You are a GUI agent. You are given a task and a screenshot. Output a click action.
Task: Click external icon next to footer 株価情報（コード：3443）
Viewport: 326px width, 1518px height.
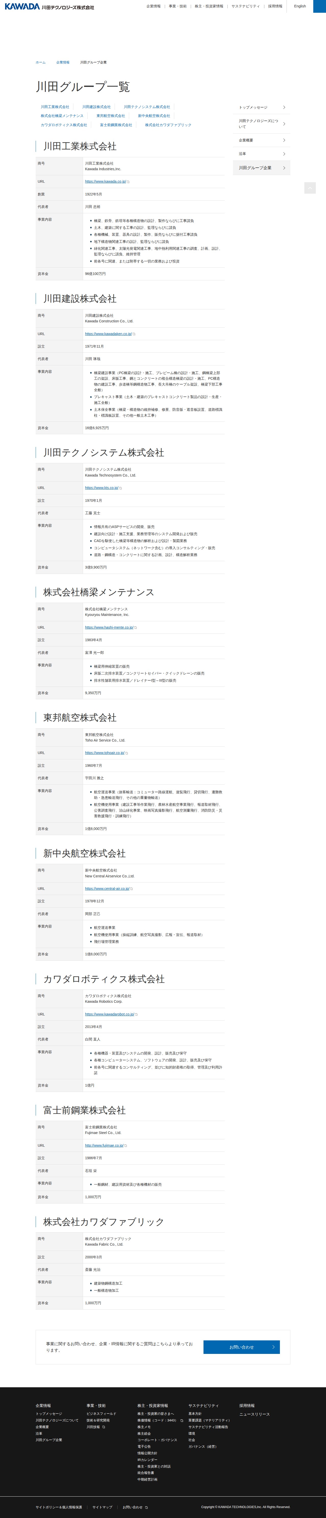pos(181,1420)
